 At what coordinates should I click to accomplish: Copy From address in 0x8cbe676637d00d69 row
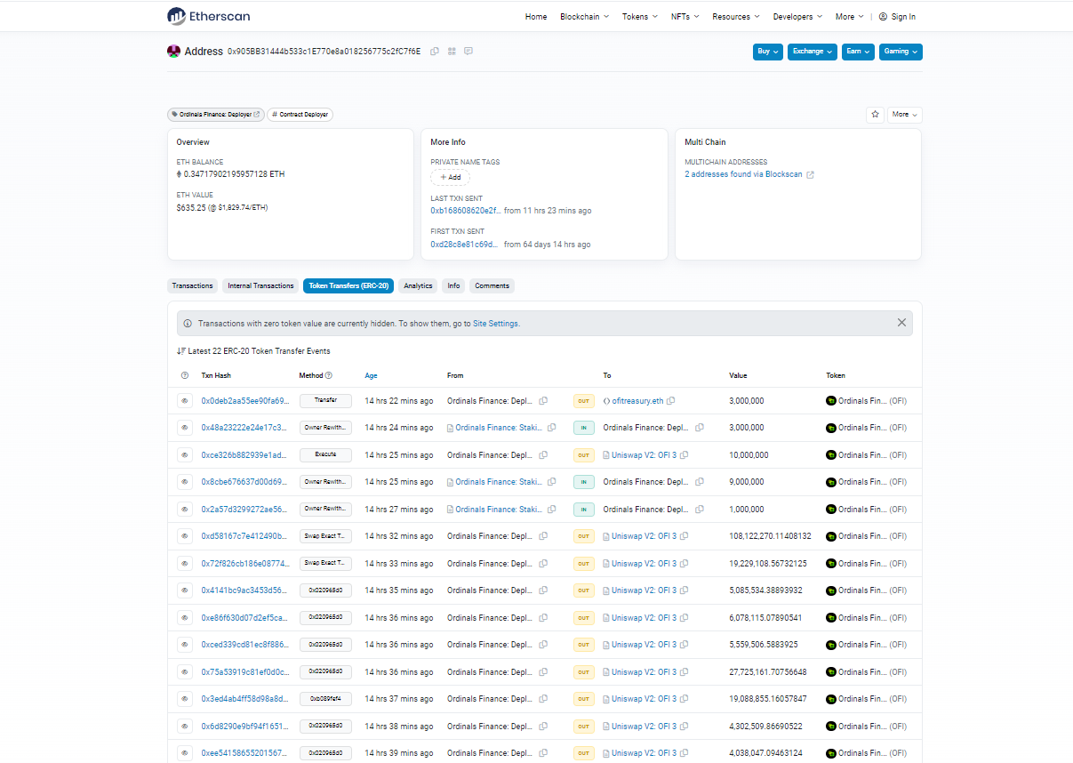pyautogui.click(x=552, y=482)
